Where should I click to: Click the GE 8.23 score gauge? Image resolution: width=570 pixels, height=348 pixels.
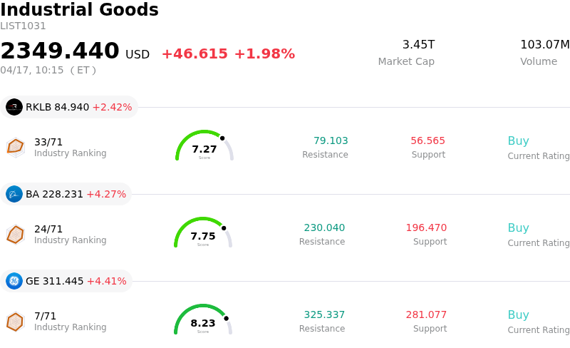pos(203,320)
